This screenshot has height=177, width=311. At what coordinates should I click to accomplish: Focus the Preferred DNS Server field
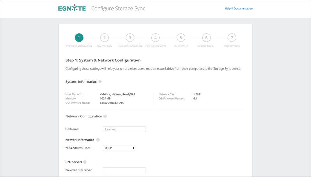coord(124,170)
